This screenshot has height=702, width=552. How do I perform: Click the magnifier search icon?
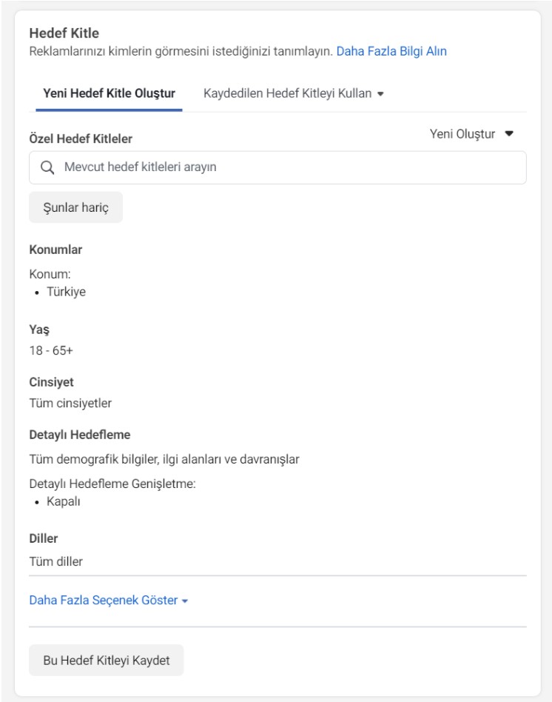(47, 167)
